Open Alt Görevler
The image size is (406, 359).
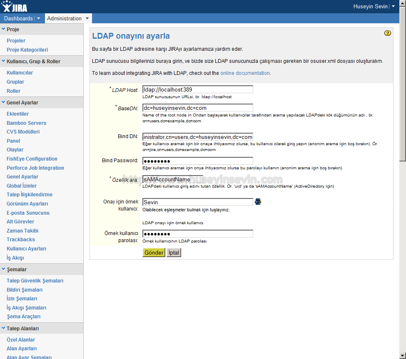tap(20, 222)
